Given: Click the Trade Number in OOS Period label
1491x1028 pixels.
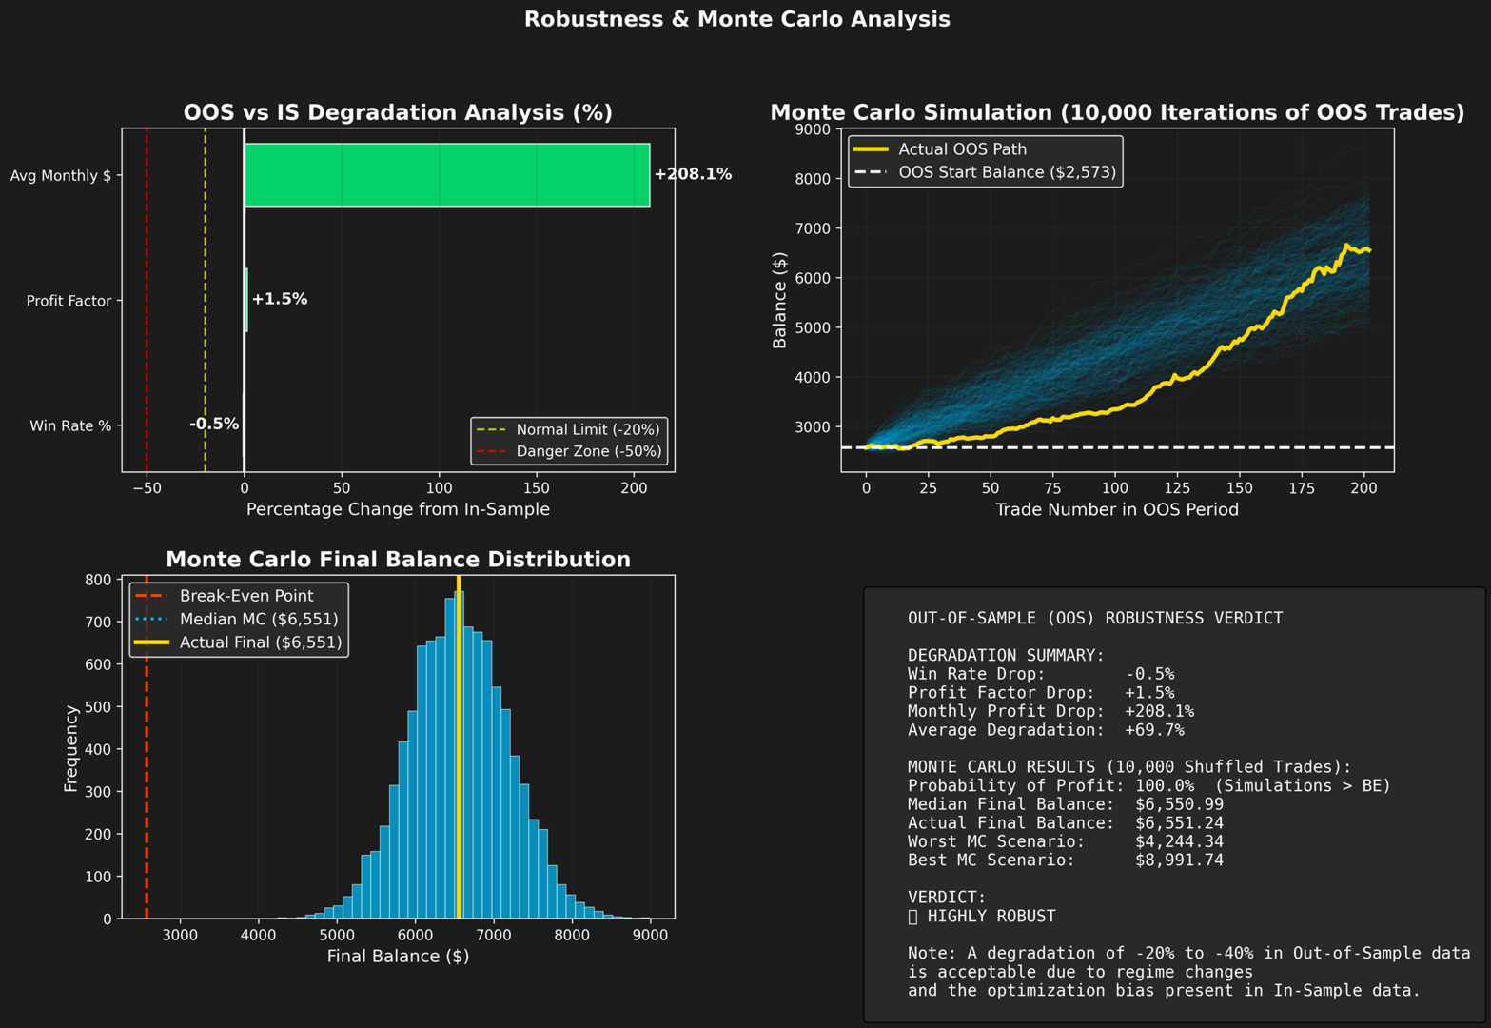Looking at the screenshot, I should (1117, 509).
